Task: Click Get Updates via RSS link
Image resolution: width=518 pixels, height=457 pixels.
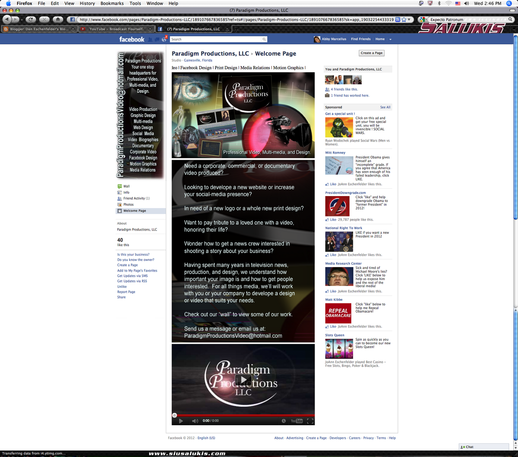Action: click(132, 281)
